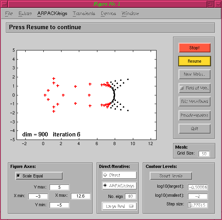Click the 'Contour Levels:' panel heading
Viewport: 222px width, 220px height.
(x=161, y=166)
